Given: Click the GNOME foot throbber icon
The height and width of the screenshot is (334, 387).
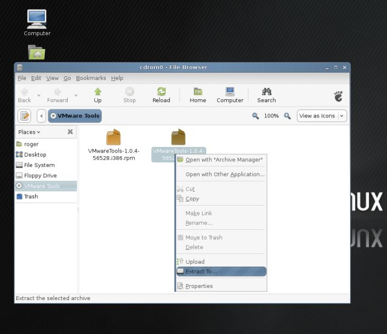Looking at the screenshot, I should click(x=339, y=96).
